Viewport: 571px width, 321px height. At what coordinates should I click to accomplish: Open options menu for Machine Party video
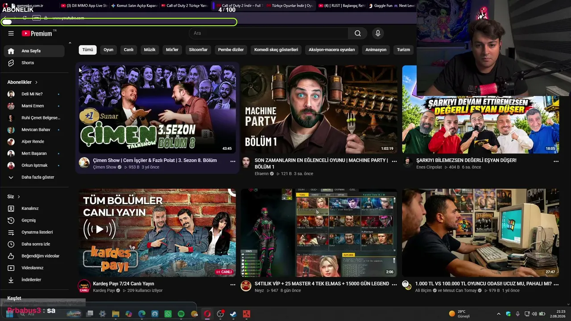[394, 161]
